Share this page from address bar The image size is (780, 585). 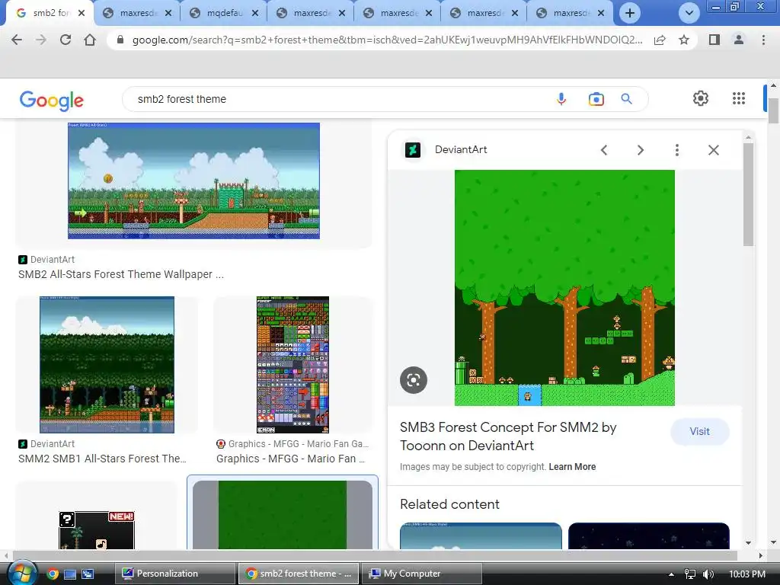[660, 40]
